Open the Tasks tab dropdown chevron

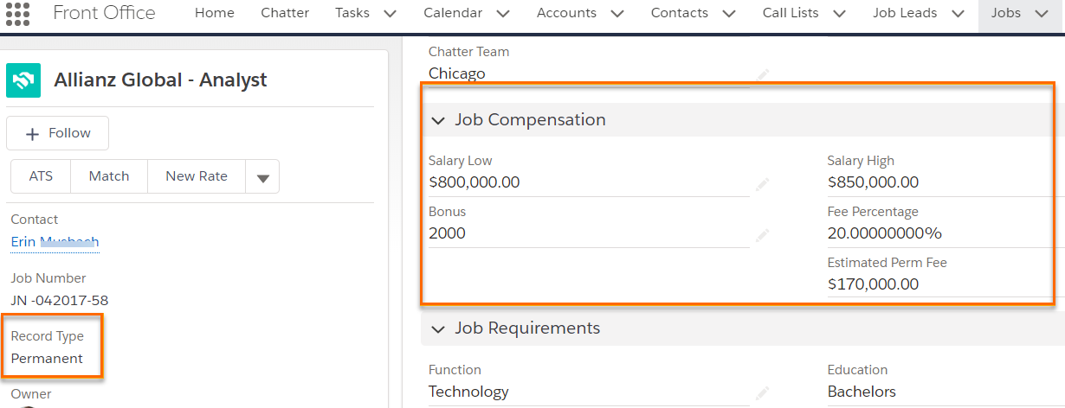[390, 14]
